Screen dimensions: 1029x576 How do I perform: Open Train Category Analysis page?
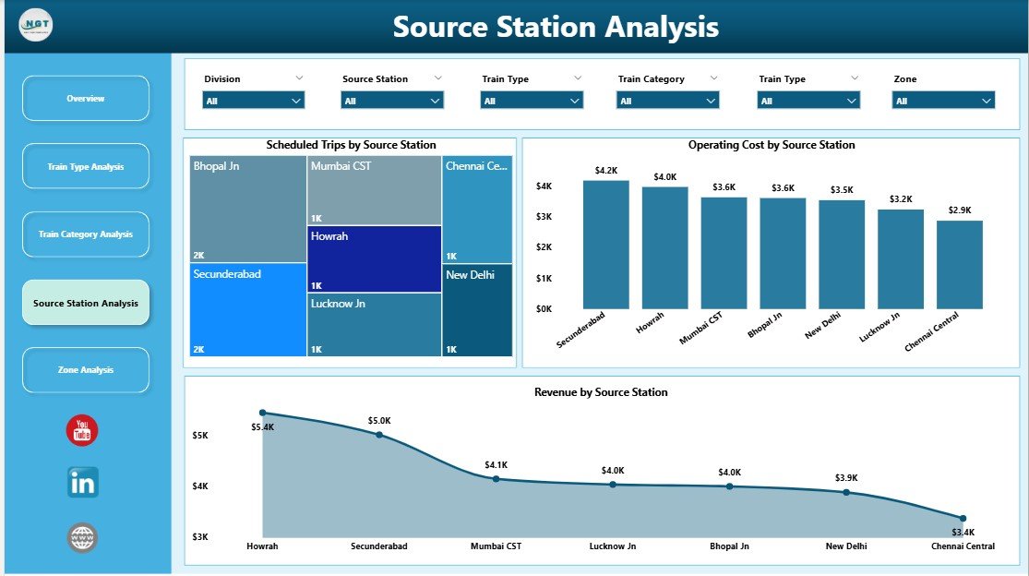click(86, 234)
